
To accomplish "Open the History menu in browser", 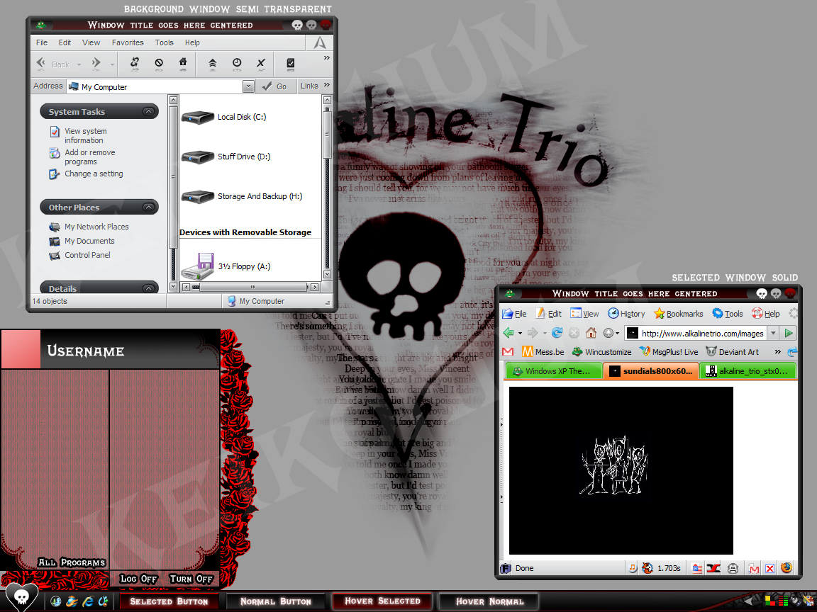I will click(626, 313).
